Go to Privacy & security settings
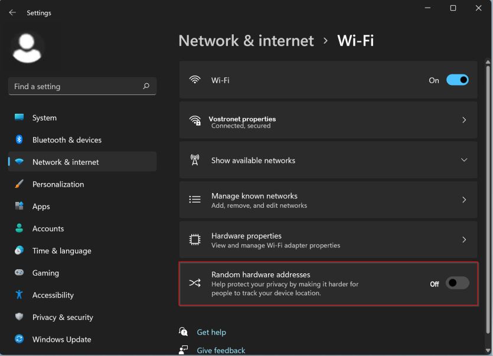Viewport: 493px width, 356px height. click(83, 317)
